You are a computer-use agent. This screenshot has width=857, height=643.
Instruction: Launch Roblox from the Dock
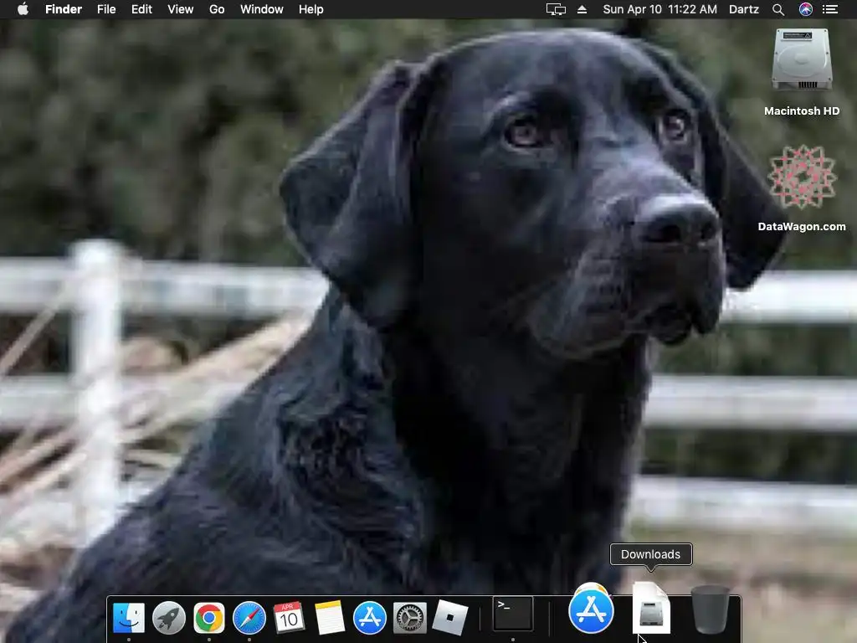coord(449,618)
